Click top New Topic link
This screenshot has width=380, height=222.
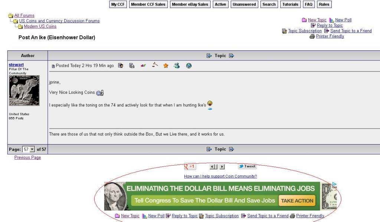tap(317, 20)
